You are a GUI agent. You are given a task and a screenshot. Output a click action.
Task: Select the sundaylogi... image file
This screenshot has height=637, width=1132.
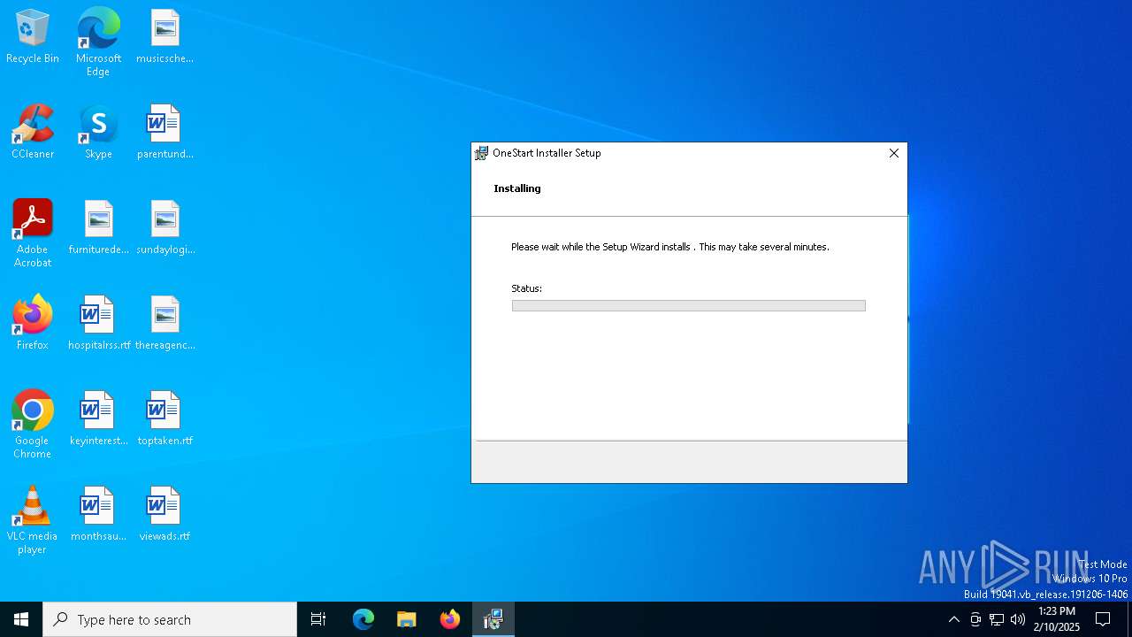click(164, 228)
